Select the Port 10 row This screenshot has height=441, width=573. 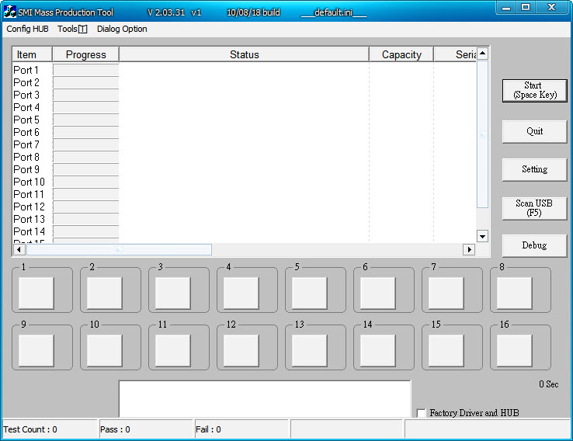(x=244, y=182)
